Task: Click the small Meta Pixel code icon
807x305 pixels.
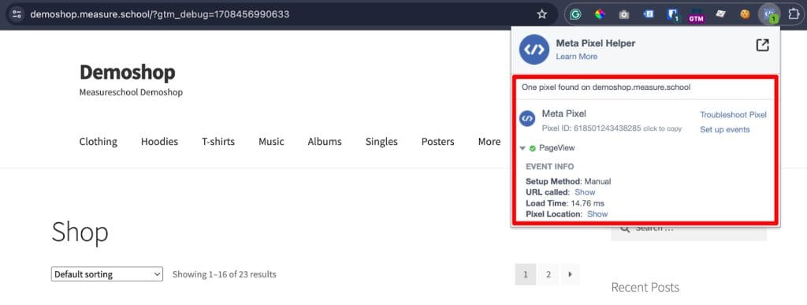Action: [527, 118]
